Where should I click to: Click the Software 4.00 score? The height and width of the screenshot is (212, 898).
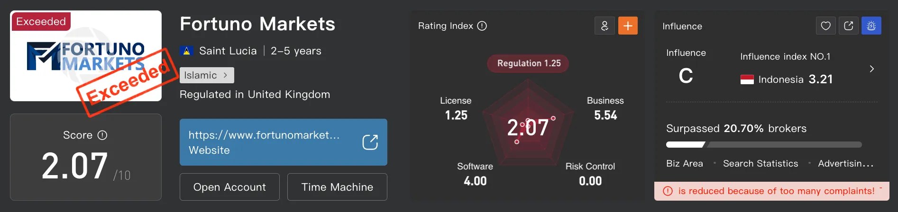[475, 174]
